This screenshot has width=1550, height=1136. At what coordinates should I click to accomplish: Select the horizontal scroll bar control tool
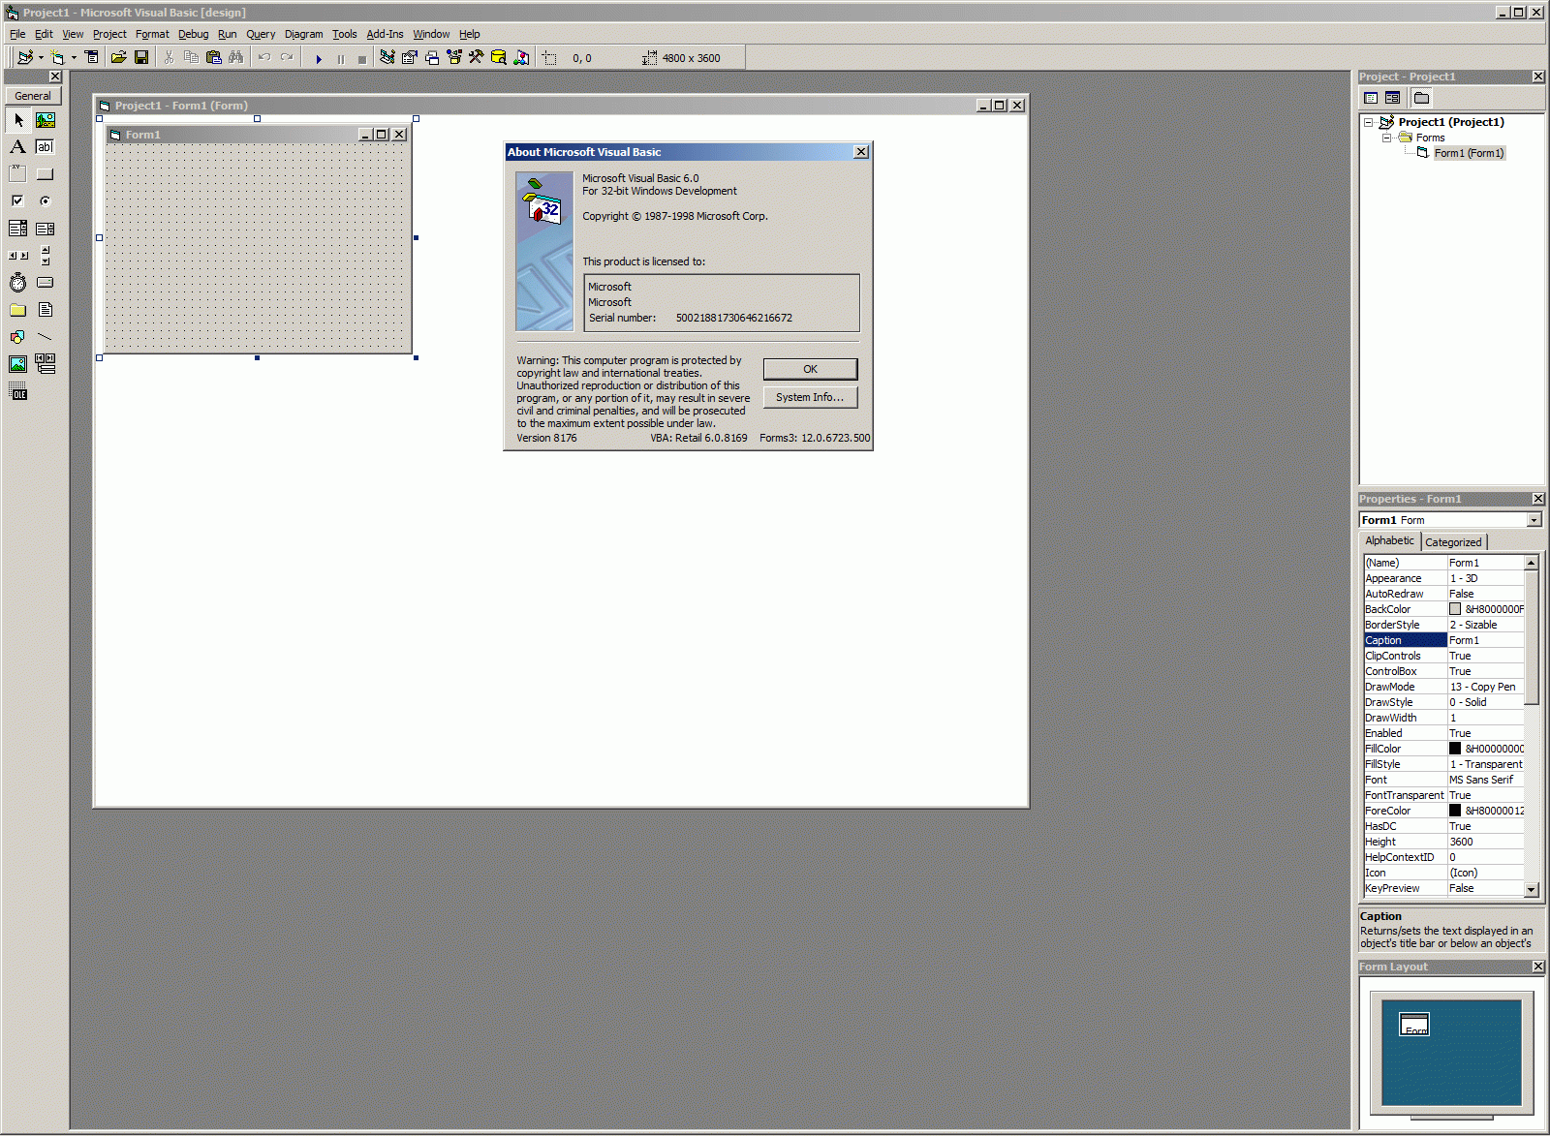(18, 256)
